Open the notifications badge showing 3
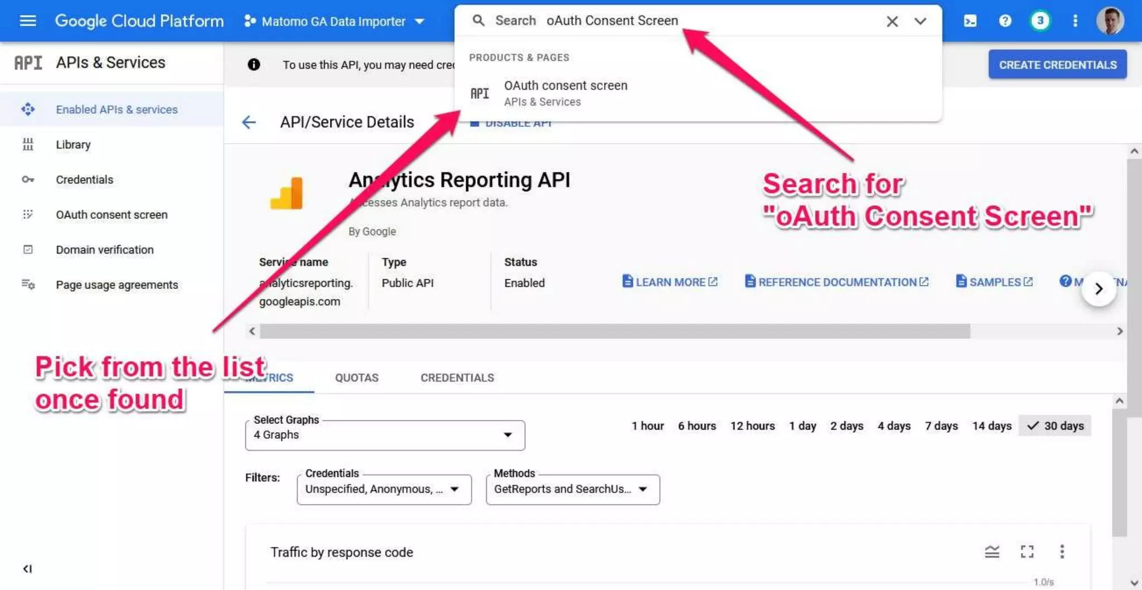1142x590 pixels. pos(1039,21)
